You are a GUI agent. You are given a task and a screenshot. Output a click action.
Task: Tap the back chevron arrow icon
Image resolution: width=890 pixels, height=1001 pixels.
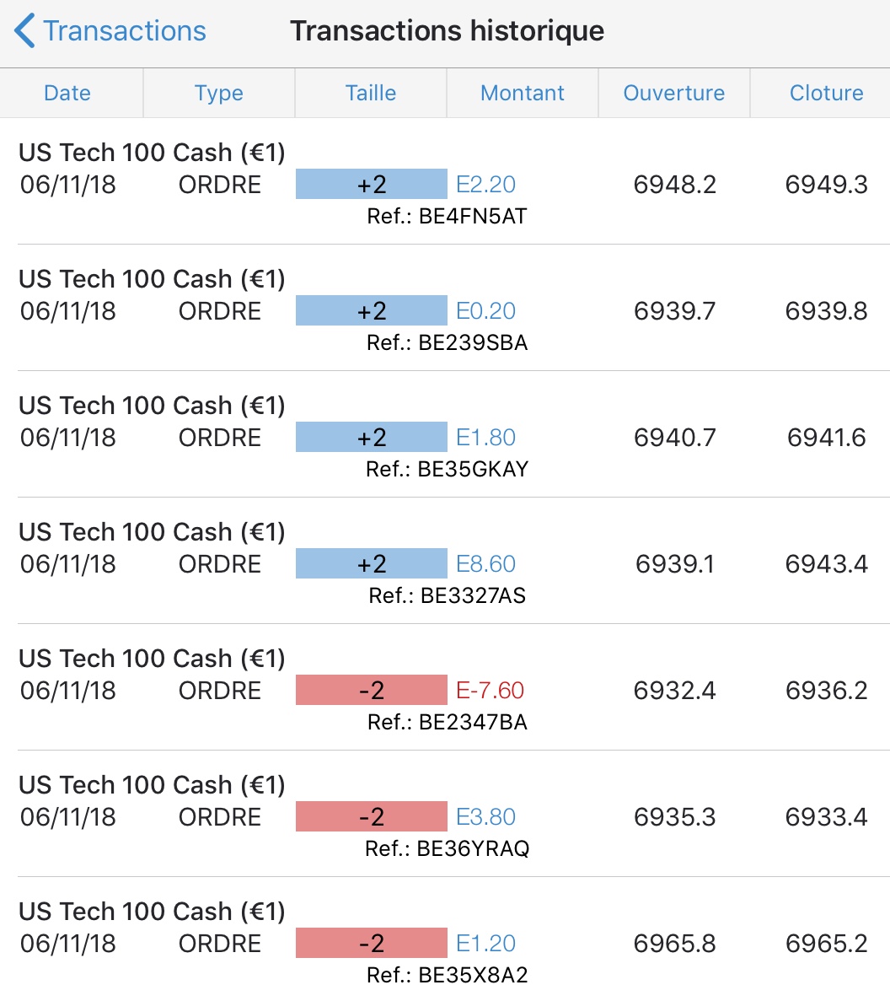25,31
